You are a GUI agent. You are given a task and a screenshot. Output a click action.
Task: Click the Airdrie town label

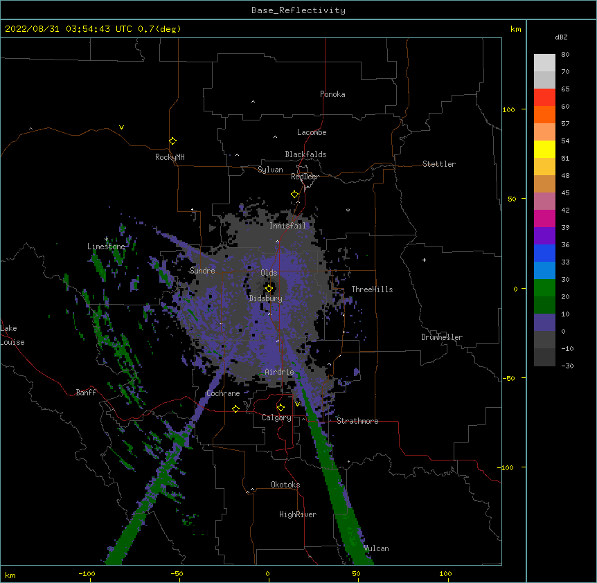280,372
